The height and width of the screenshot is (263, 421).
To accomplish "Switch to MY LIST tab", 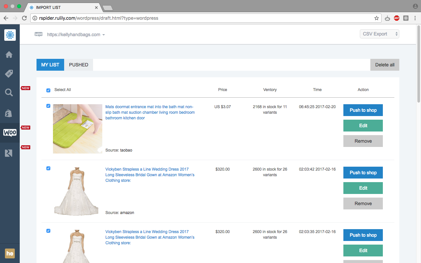I will coord(50,65).
